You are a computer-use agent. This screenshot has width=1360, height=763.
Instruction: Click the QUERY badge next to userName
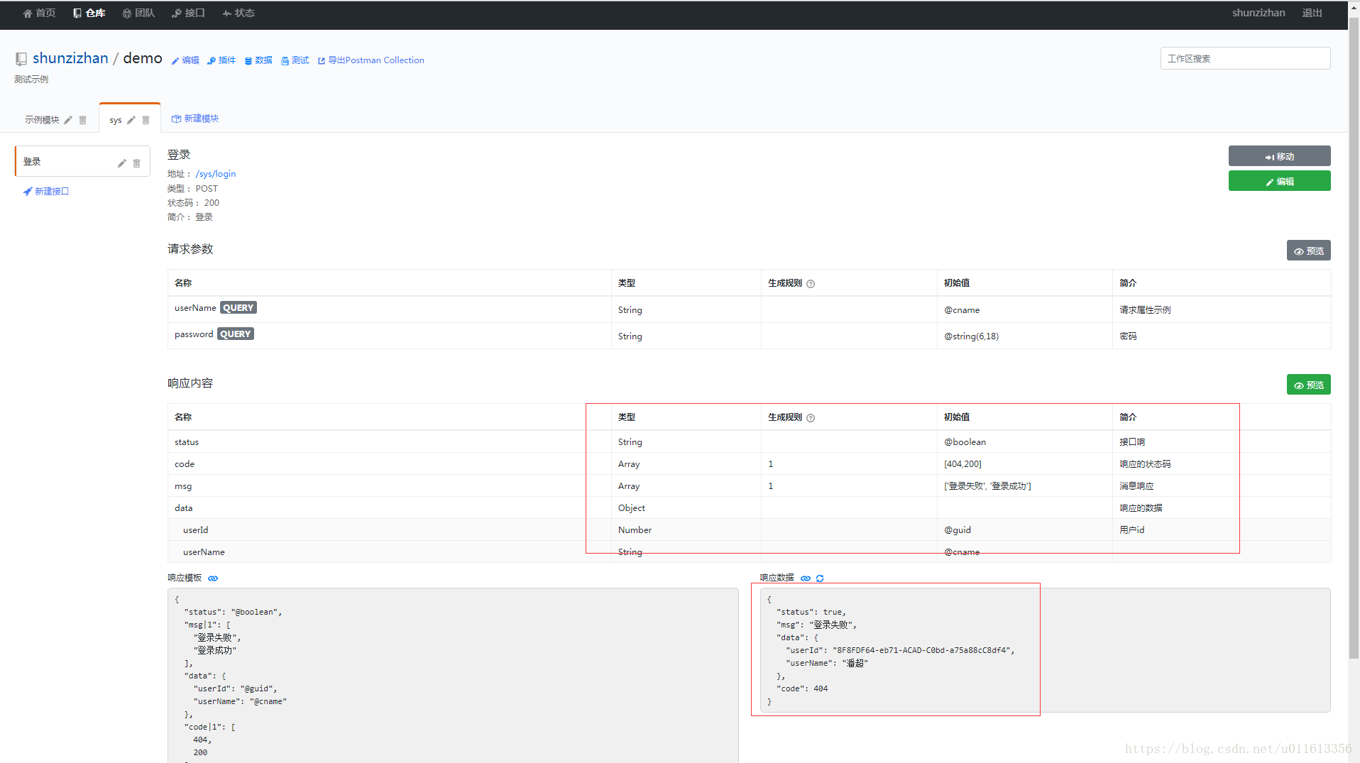point(238,308)
